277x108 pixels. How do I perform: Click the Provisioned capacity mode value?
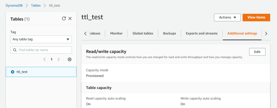95,76
